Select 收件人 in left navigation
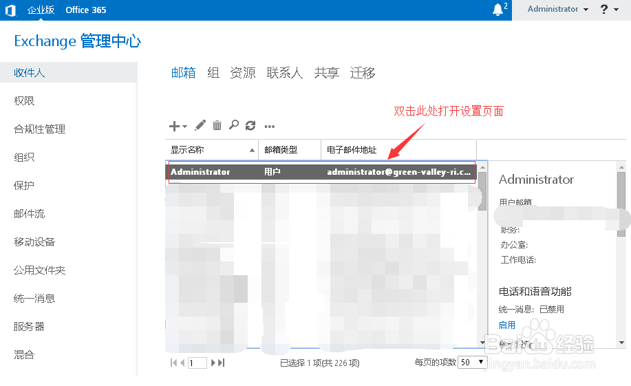 pyautogui.click(x=68, y=72)
